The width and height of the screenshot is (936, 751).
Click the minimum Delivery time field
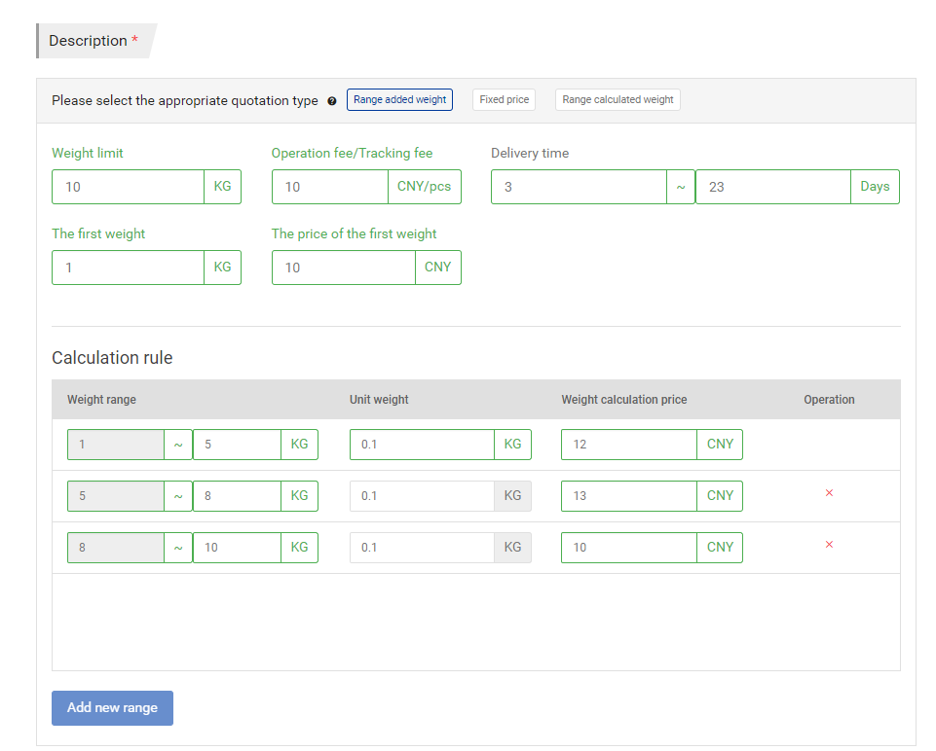579,187
